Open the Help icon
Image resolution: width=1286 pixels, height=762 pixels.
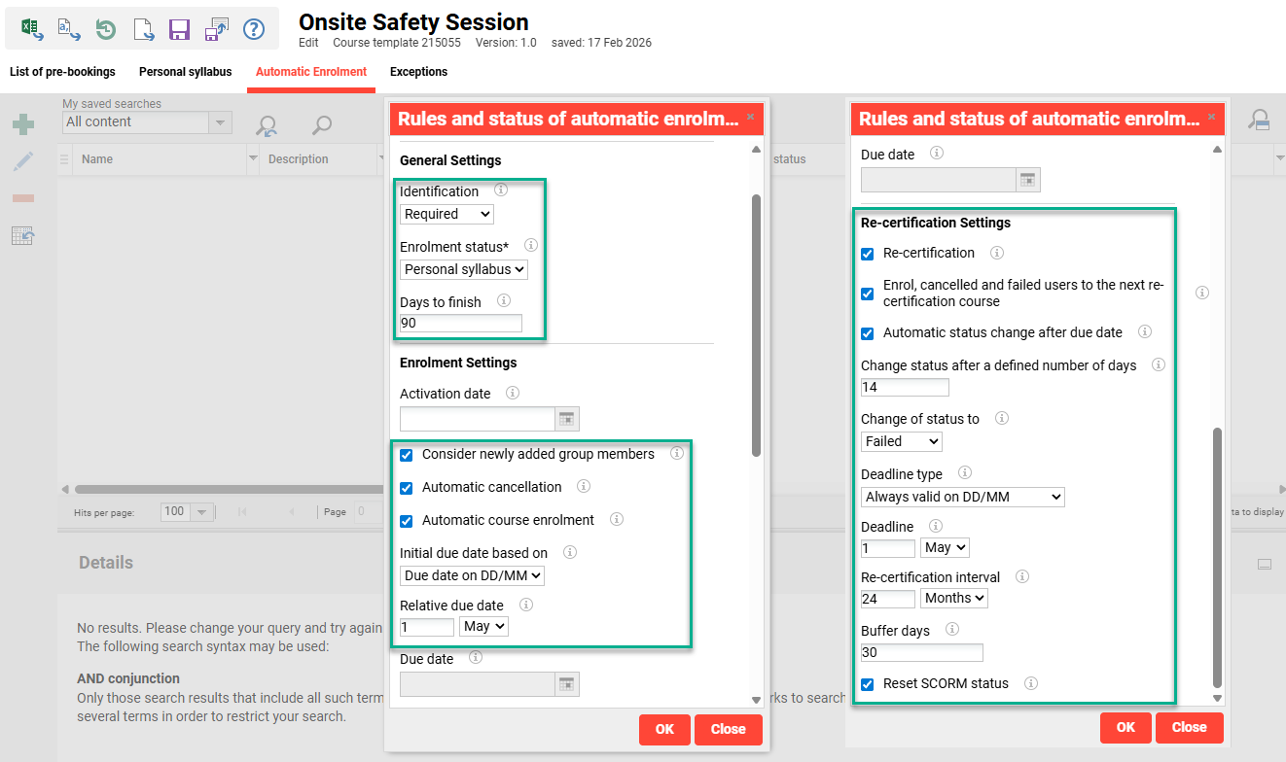(x=254, y=29)
